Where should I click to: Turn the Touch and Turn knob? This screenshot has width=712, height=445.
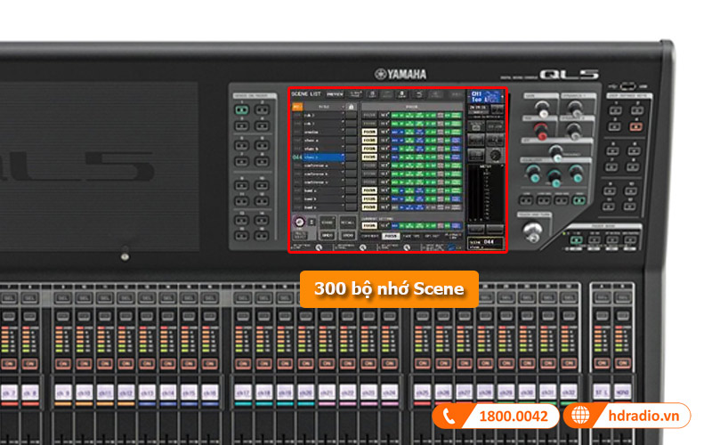pos(532,231)
